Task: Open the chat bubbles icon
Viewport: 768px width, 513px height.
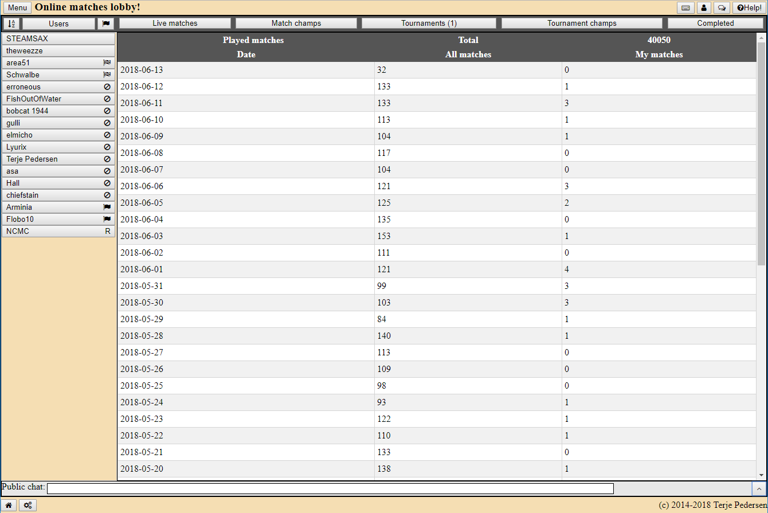Action: click(x=722, y=8)
